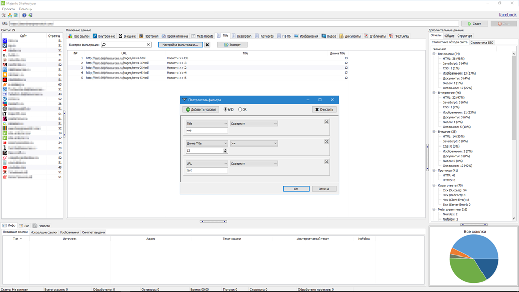519x292 pixels.
Task: Confirm the filter with the OK button
Action: coord(296,189)
